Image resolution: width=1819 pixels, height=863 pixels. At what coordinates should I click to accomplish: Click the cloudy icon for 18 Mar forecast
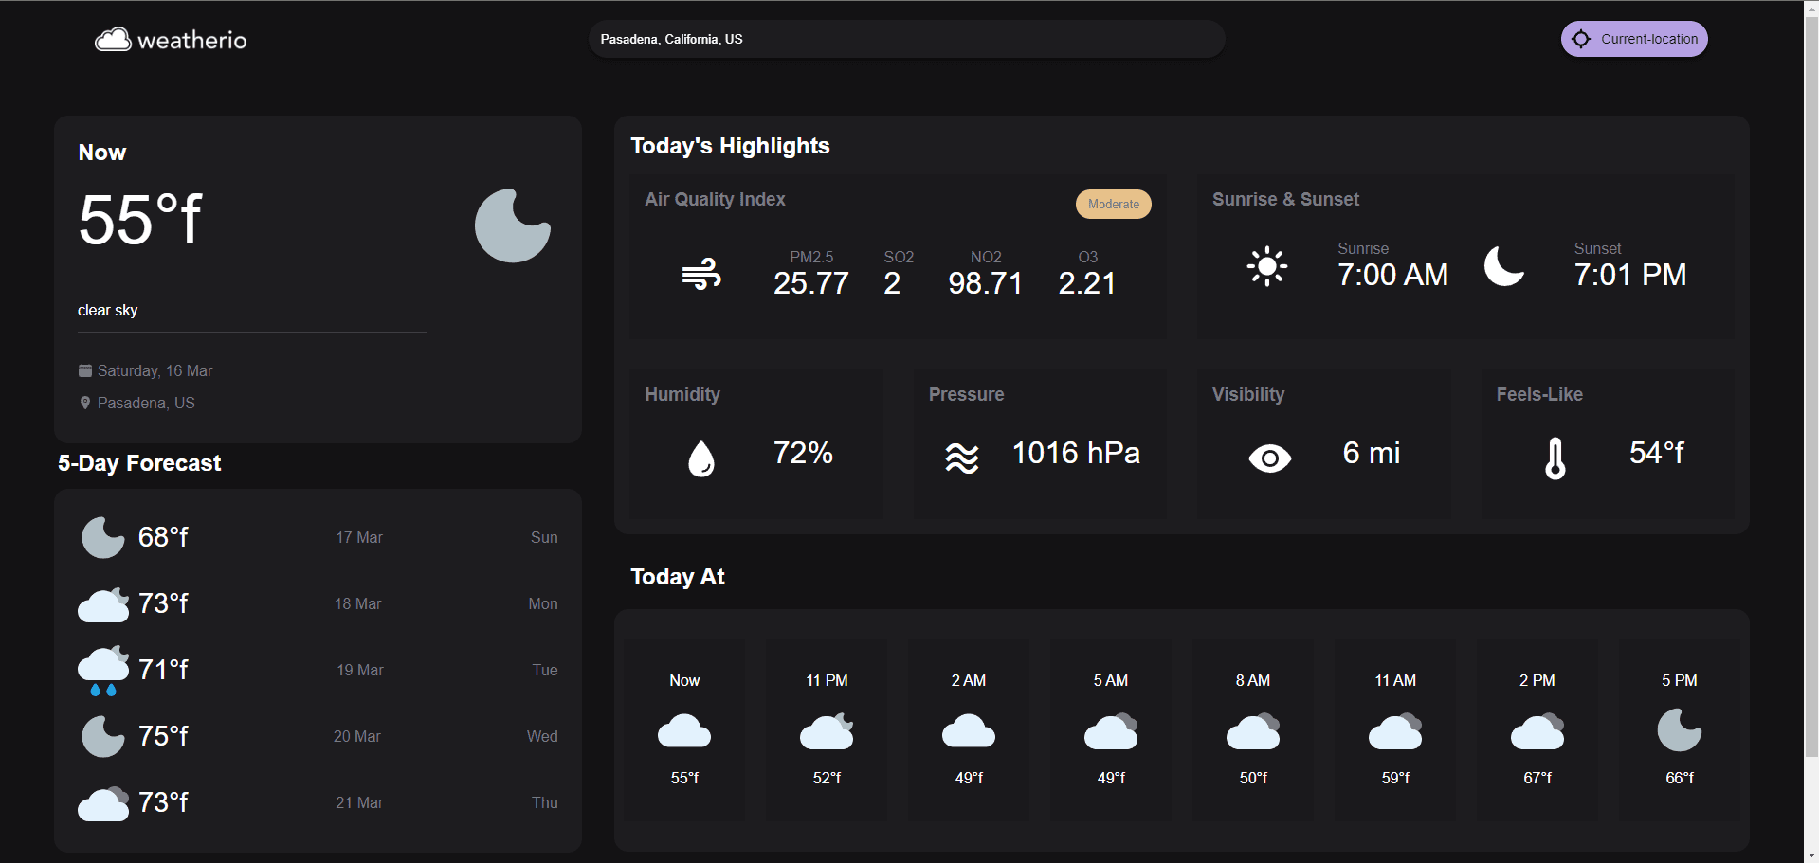pos(102,604)
